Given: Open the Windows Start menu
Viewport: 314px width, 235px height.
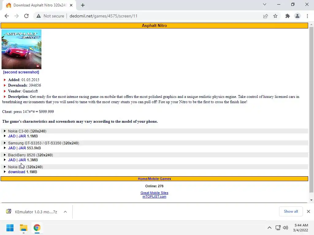Looking at the screenshot, I should pos(10,228).
